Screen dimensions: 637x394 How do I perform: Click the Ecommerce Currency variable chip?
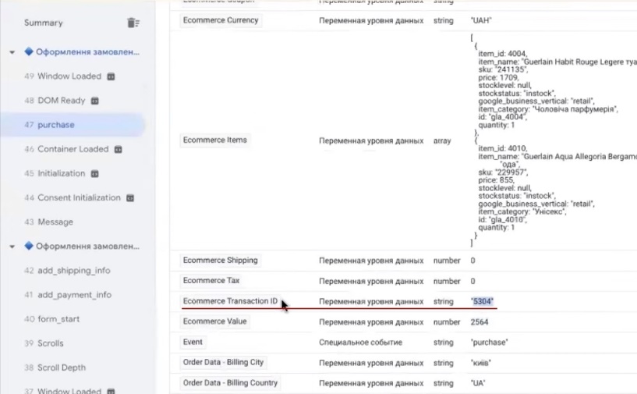click(x=221, y=20)
